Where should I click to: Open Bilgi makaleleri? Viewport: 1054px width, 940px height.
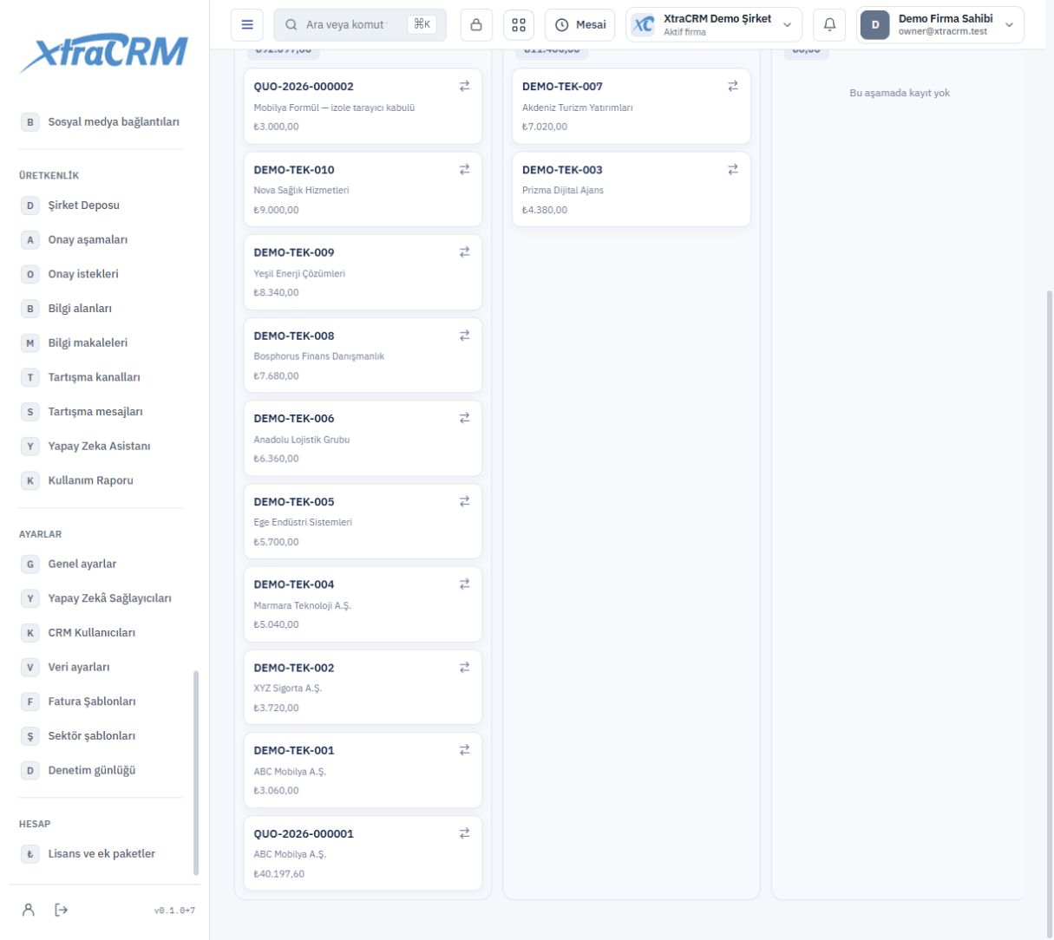[101, 343]
